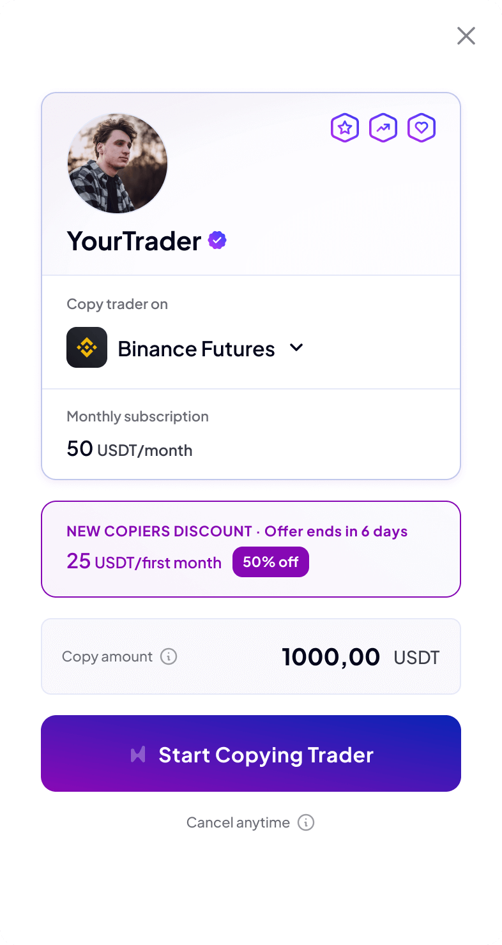
Task: Start Copying Trader
Action: click(x=251, y=753)
